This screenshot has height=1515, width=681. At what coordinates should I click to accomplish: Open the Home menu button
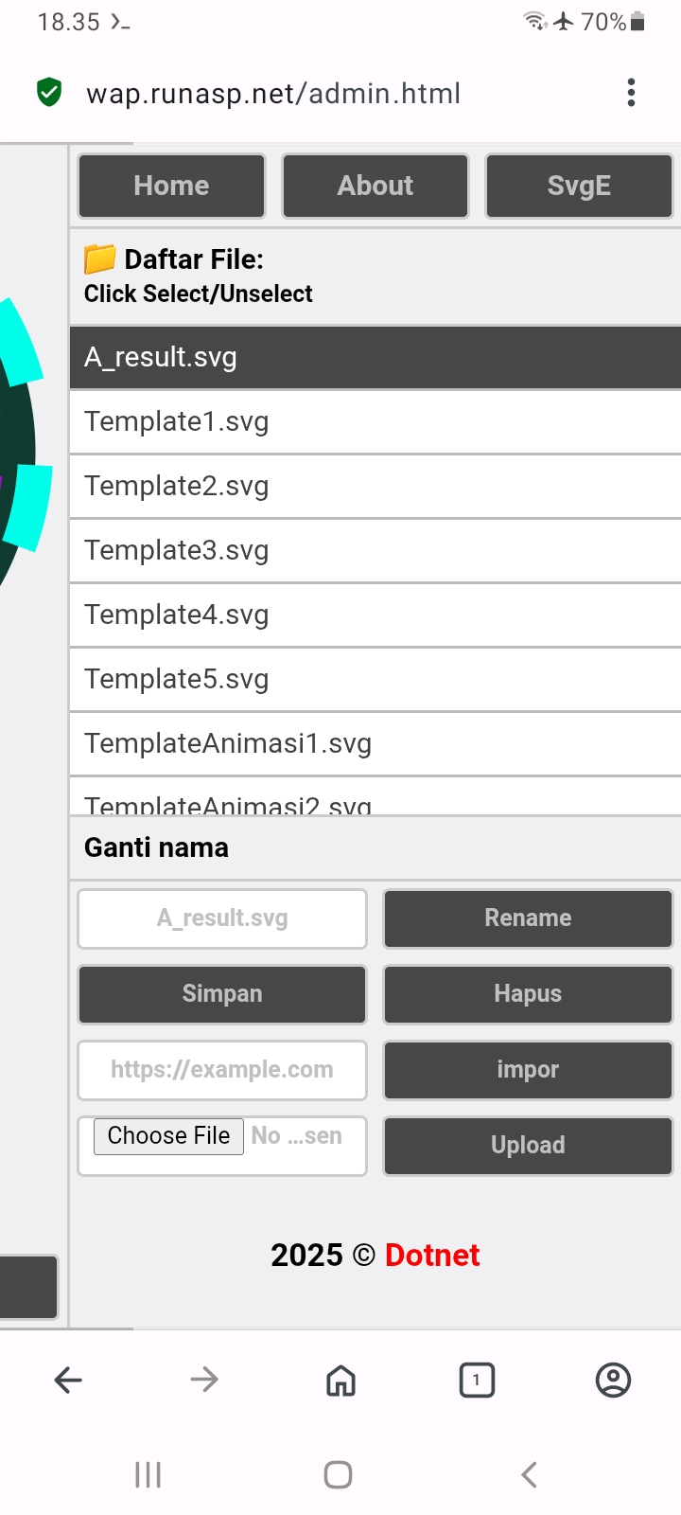(x=171, y=186)
